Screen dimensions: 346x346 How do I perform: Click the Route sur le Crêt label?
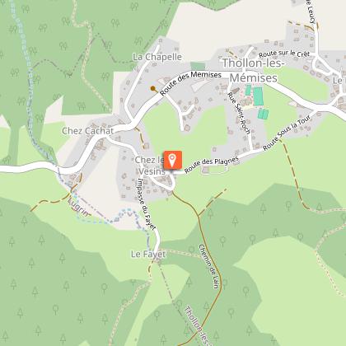pos(284,54)
